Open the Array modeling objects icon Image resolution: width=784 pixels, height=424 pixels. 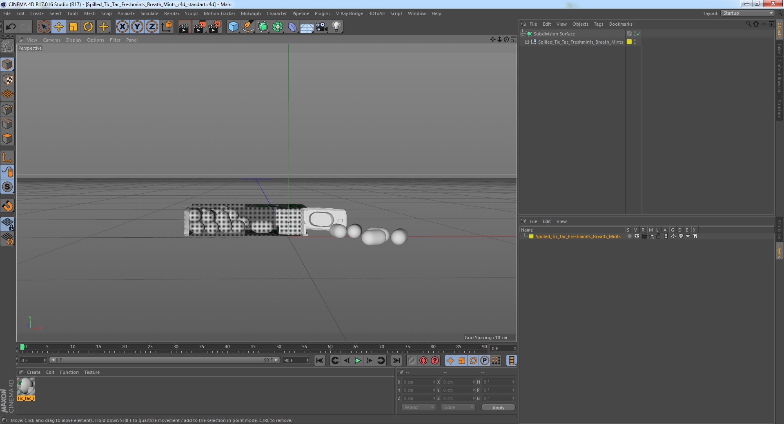(278, 27)
